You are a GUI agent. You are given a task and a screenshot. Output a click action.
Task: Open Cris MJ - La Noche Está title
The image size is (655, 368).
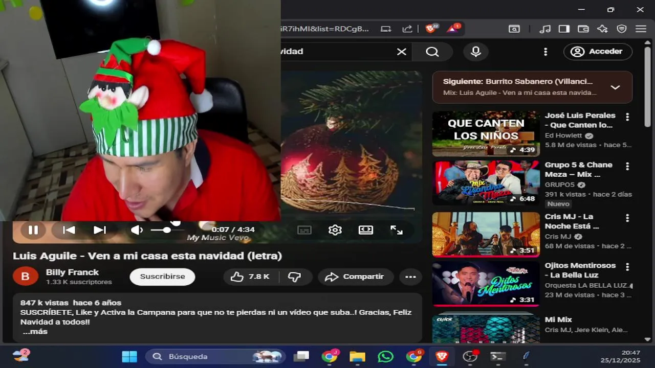coord(572,221)
